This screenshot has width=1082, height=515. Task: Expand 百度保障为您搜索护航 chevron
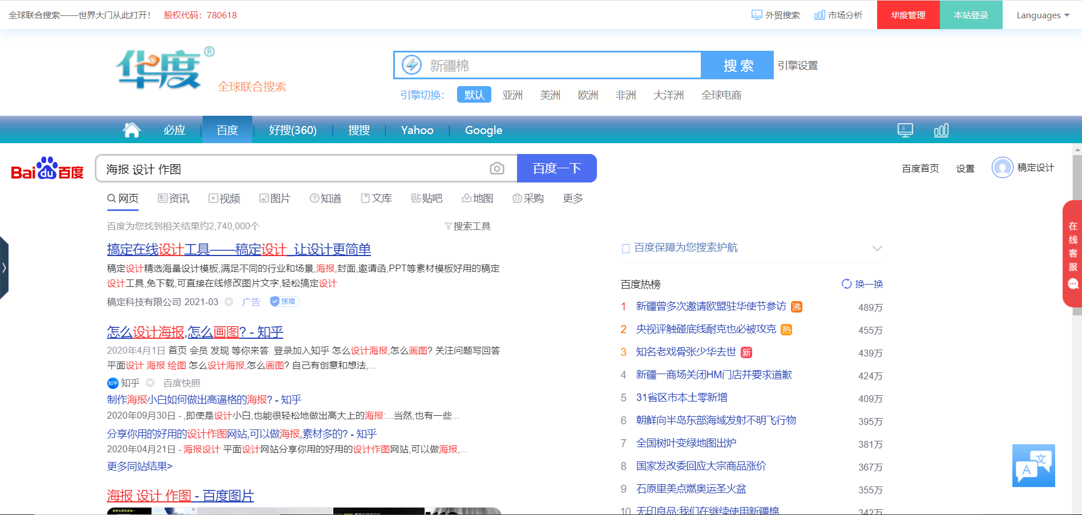(x=877, y=248)
